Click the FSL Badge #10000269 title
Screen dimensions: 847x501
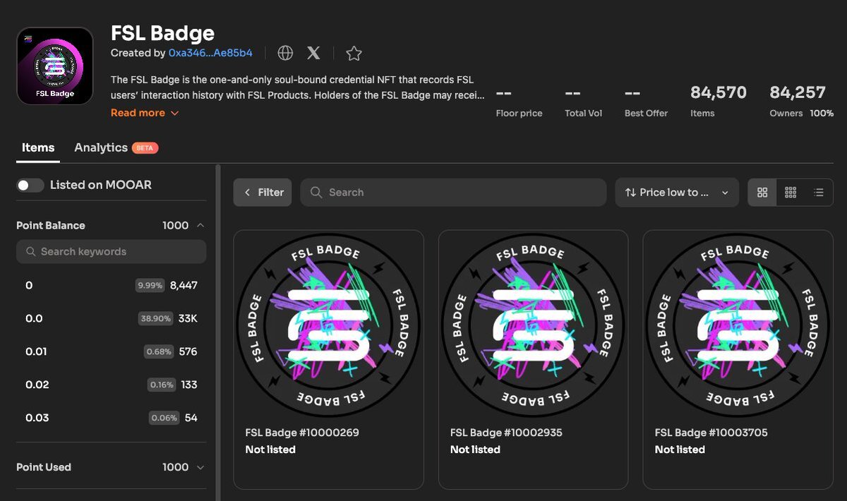[x=302, y=433]
